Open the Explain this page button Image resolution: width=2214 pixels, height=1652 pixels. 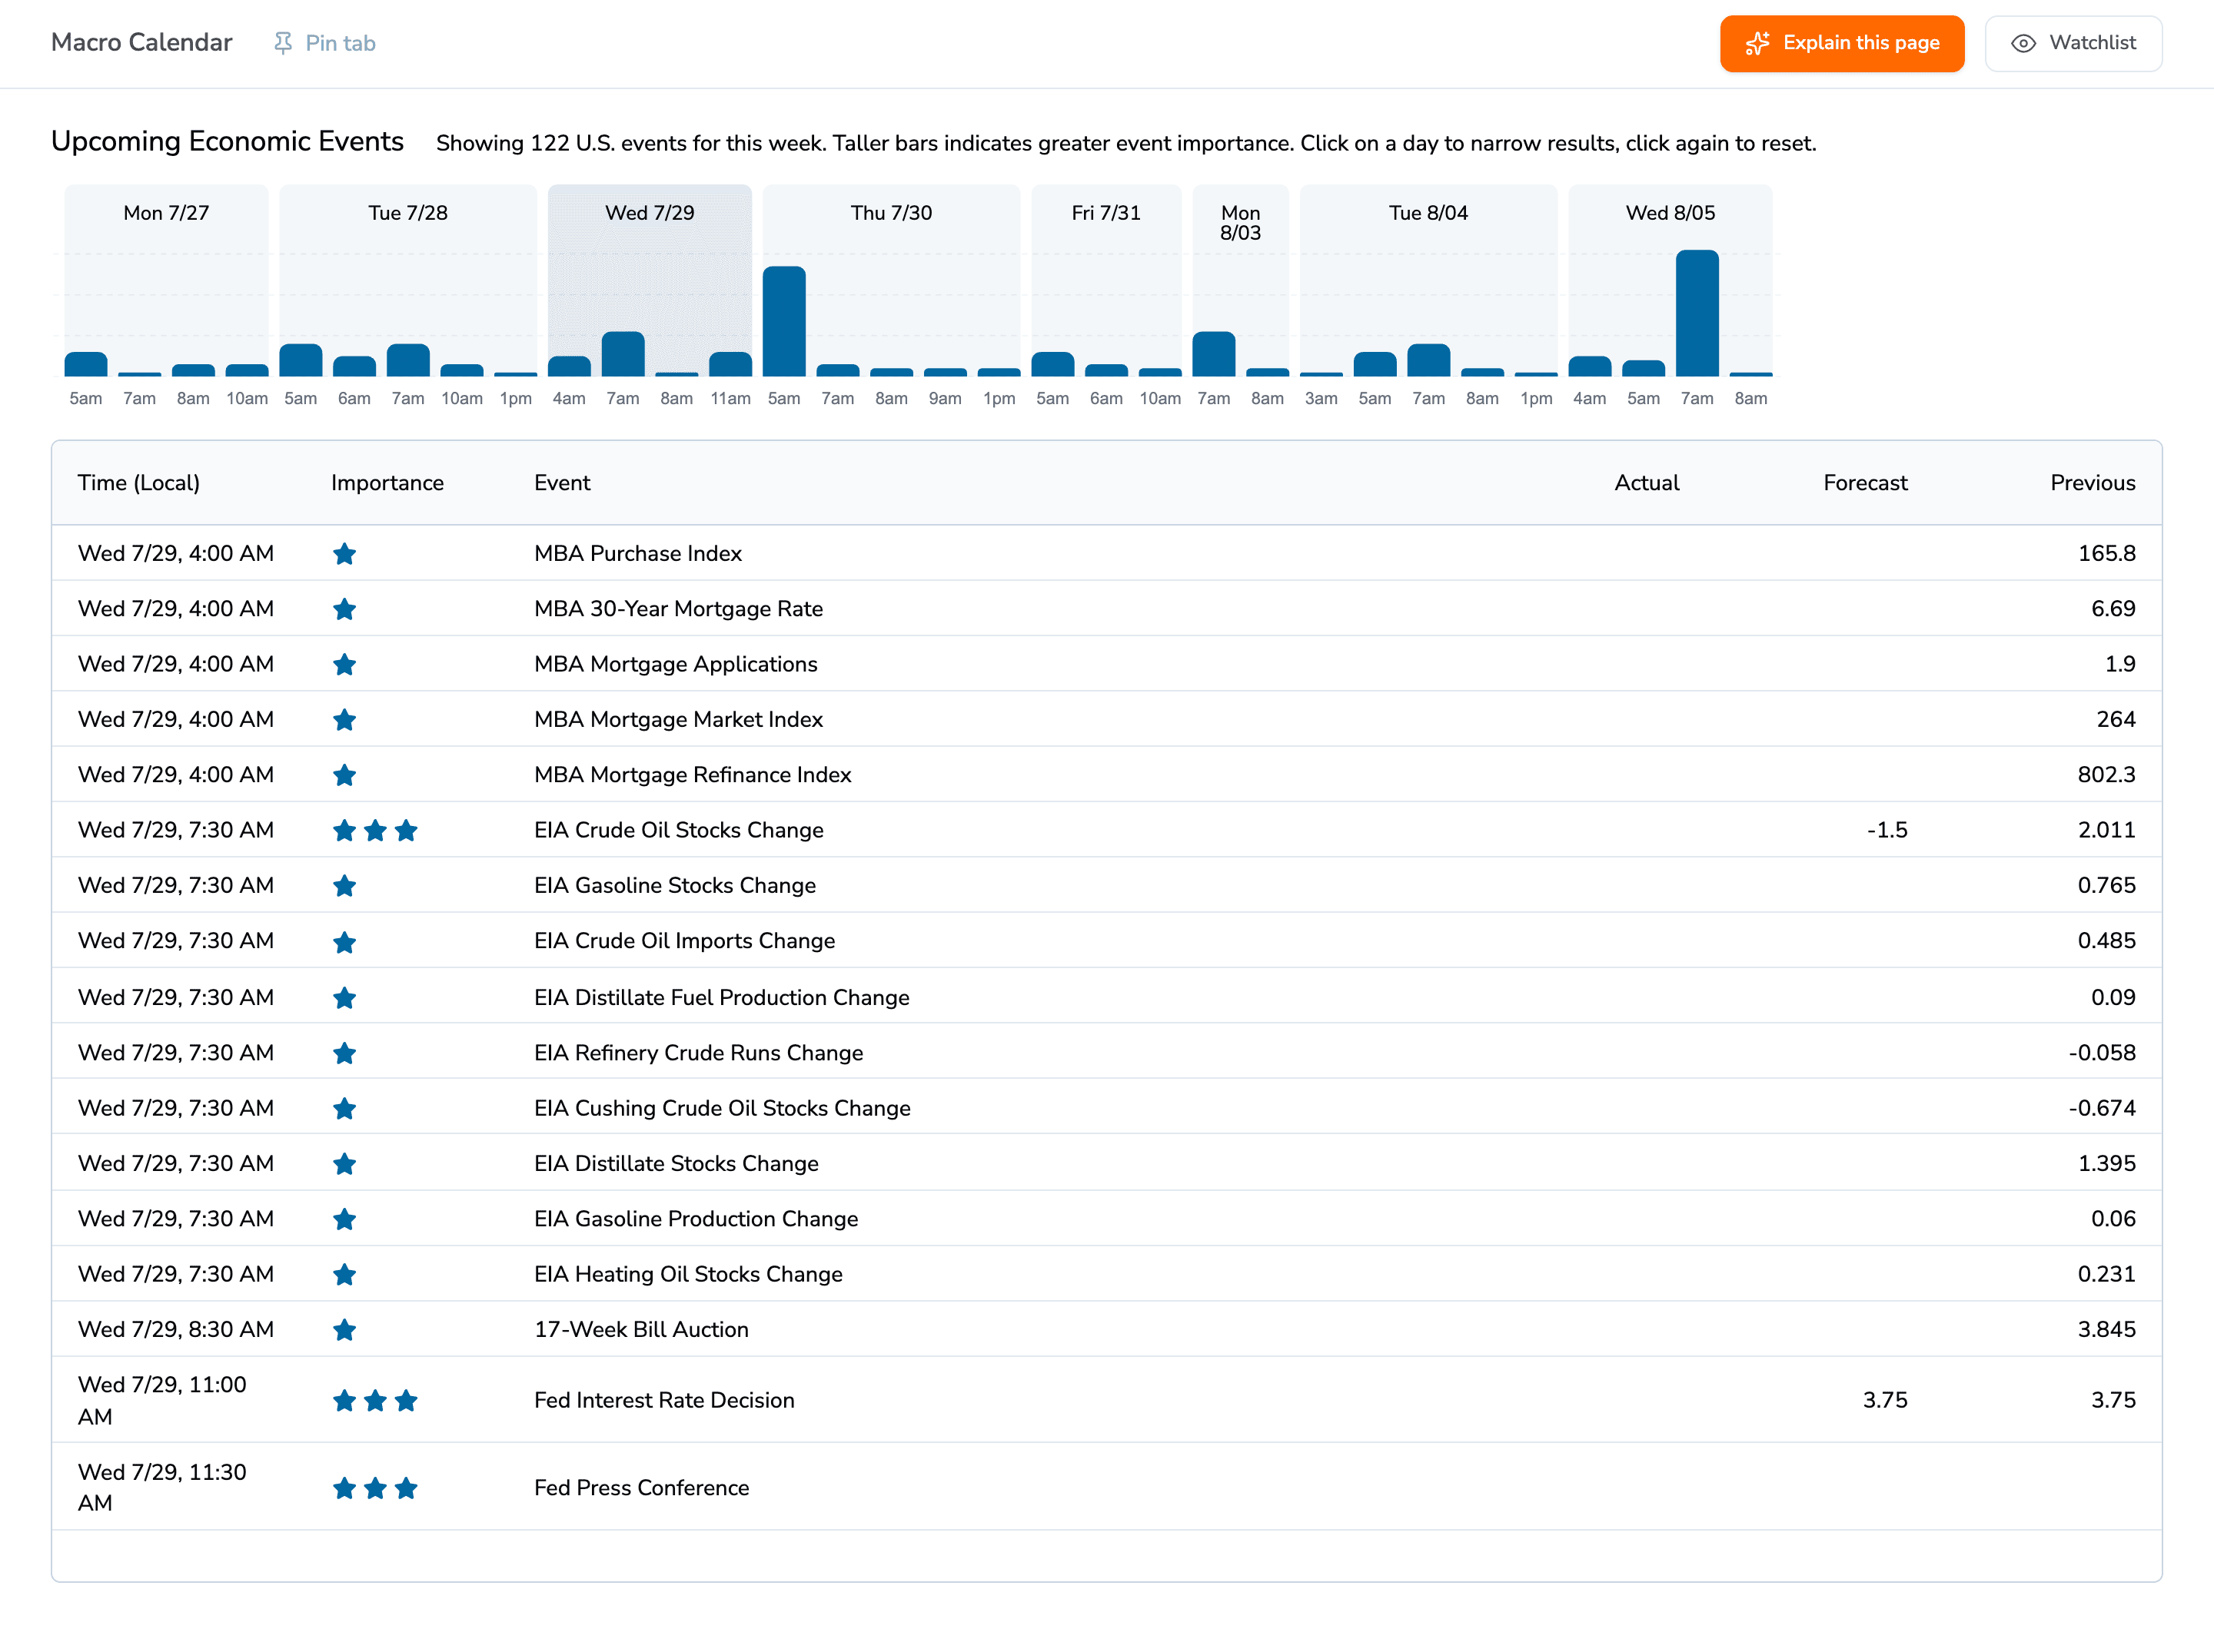coord(1842,43)
